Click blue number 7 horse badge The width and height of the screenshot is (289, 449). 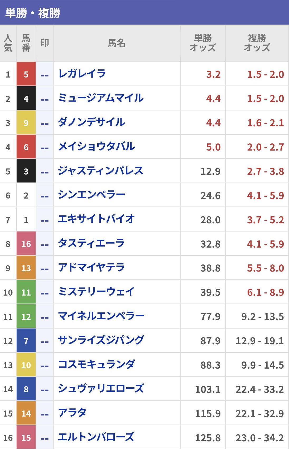point(26,341)
